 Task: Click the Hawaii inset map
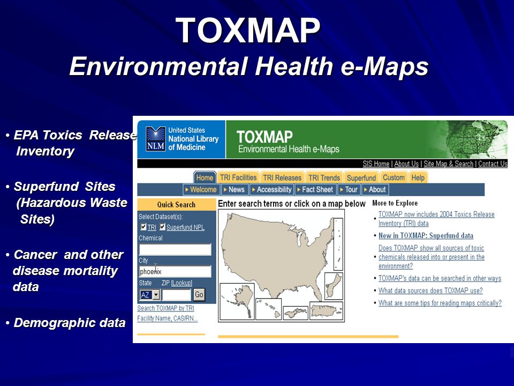[x=268, y=309]
